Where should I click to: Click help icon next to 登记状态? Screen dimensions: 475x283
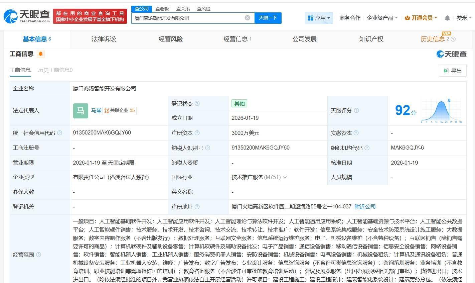click(197, 104)
